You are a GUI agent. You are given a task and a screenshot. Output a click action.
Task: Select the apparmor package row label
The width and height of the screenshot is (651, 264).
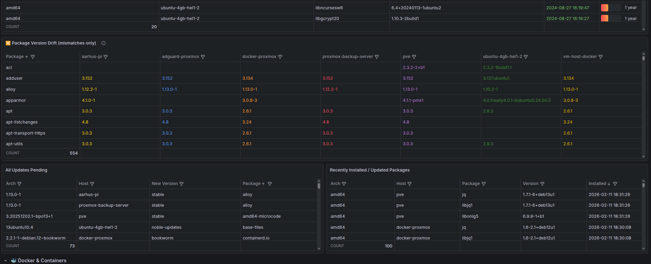click(x=16, y=100)
